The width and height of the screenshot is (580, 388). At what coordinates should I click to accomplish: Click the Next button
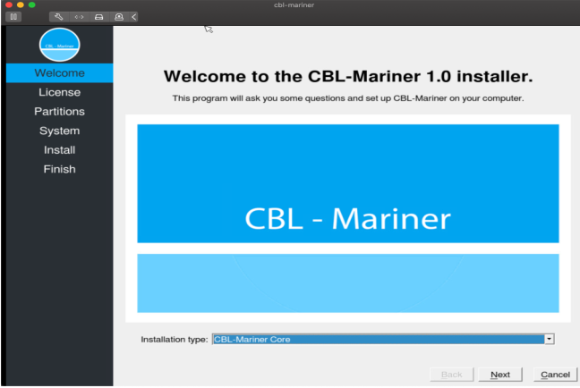pos(500,375)
